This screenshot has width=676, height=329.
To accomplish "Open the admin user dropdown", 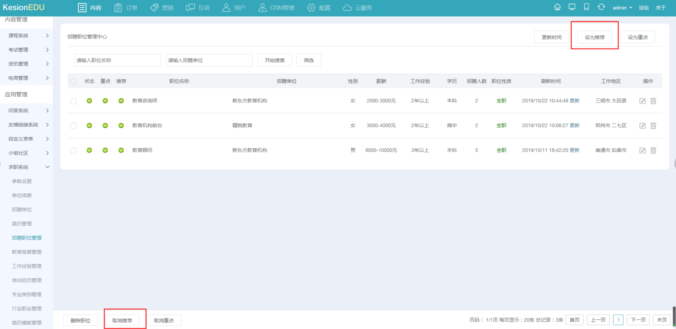I will tap(622, 8).
